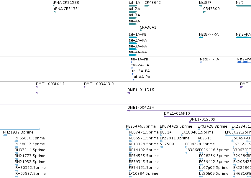
Task: Click the tal-2A gene label
Action: pos(134,9)
